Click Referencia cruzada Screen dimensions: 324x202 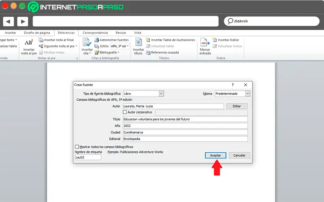[x=162, y=53]
